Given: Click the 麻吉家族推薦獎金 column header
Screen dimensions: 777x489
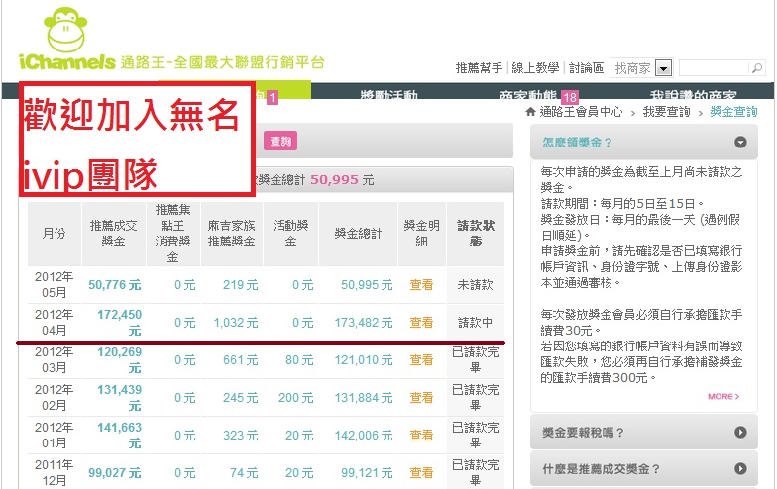Looking at the screenshot, I should click(x=232, y=234).
